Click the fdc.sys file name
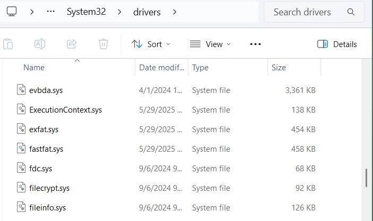Viewport: 373px width, 221px height. coord(40,169)
